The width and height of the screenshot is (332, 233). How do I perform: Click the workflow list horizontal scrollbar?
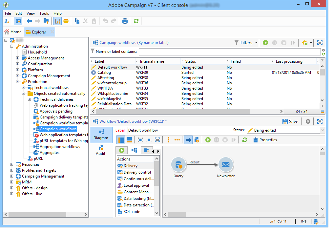point(173,112)
